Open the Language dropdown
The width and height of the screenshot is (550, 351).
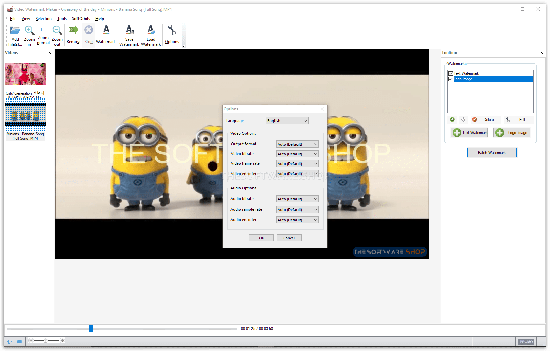click(x=287, y=121)
